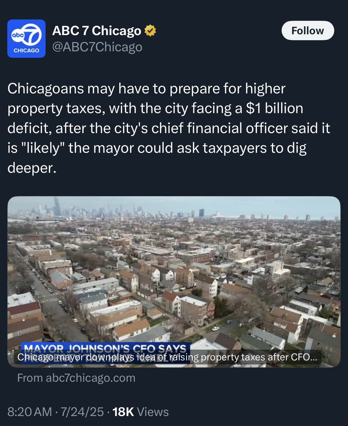Follow the ABC 7 Chicago account

[x=308, y=31]
